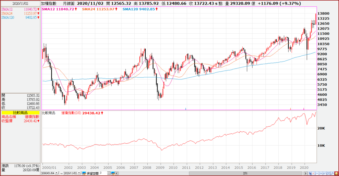Click the orange SMA24 11253.97 chart legend
The image size is (339, 176).
(x=100, y=9)
